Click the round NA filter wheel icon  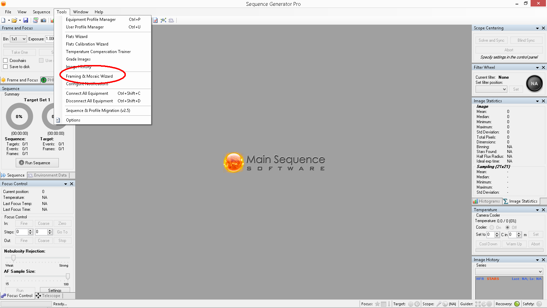point(534,84)
